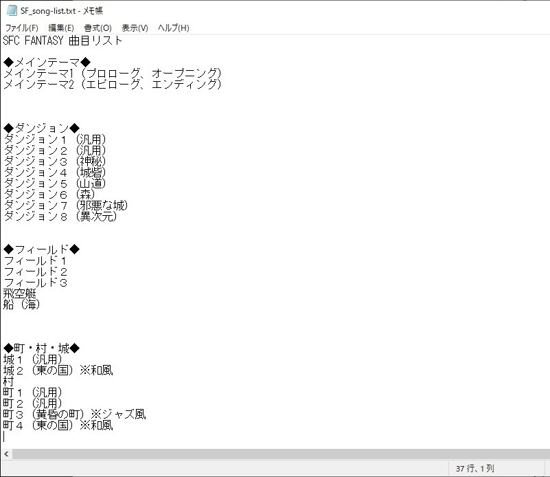This screenshot has height=477, width=550.
Task: Click the line ダンジョン6 (森)
Action: (x=49, y=194)
